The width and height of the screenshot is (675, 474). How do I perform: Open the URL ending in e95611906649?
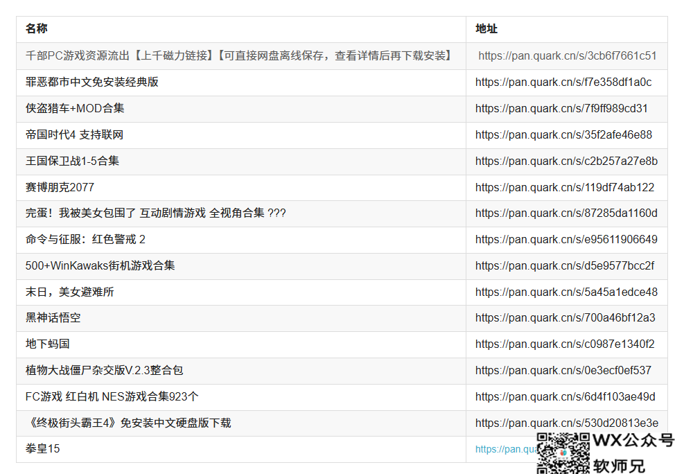566,240
